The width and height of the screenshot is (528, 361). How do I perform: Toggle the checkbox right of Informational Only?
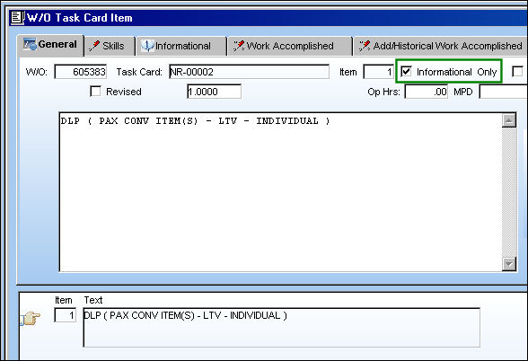517,72
